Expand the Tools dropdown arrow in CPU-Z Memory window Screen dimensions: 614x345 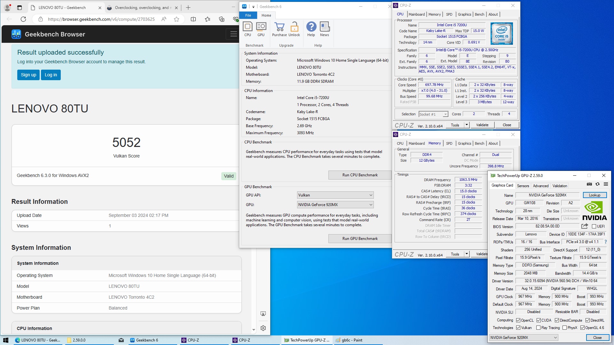point(467,254)
